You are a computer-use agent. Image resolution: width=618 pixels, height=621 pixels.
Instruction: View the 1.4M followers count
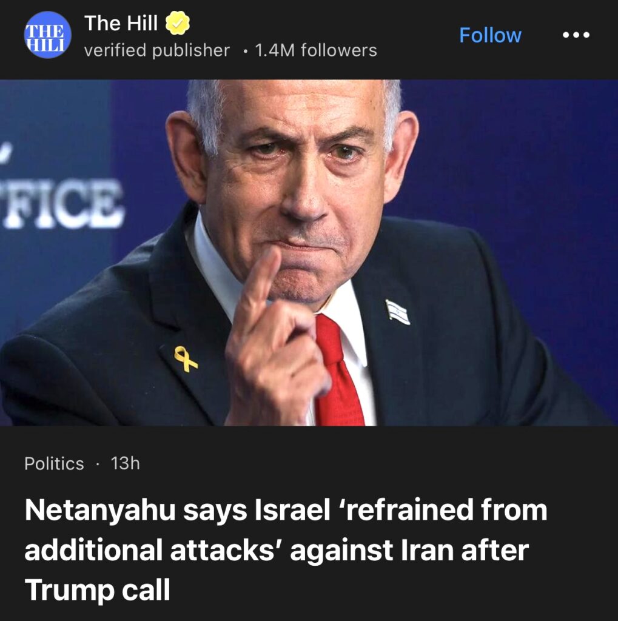coord(316,50)
